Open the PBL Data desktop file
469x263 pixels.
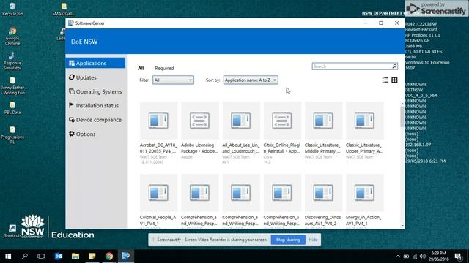pyautogui.click(x=12, y=108)
